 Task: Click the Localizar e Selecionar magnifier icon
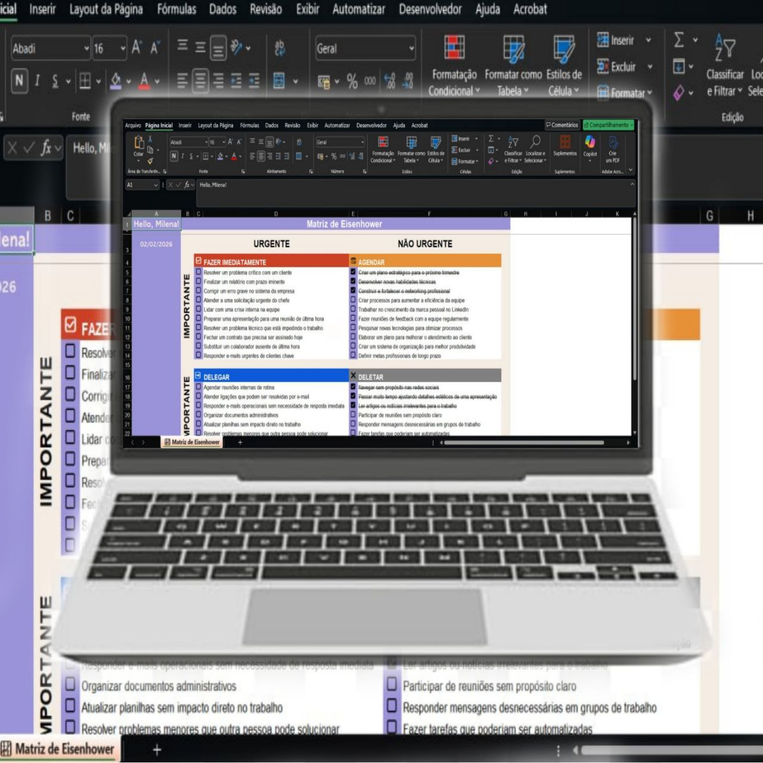pyautogui.click(x=535, y=142)
